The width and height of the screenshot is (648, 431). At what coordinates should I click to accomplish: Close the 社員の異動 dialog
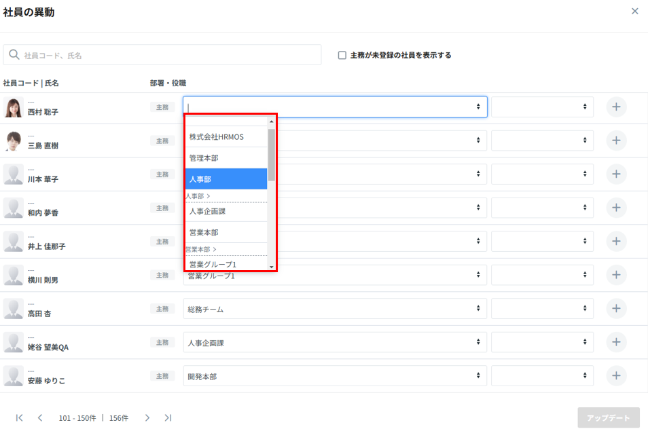[634, 12]
